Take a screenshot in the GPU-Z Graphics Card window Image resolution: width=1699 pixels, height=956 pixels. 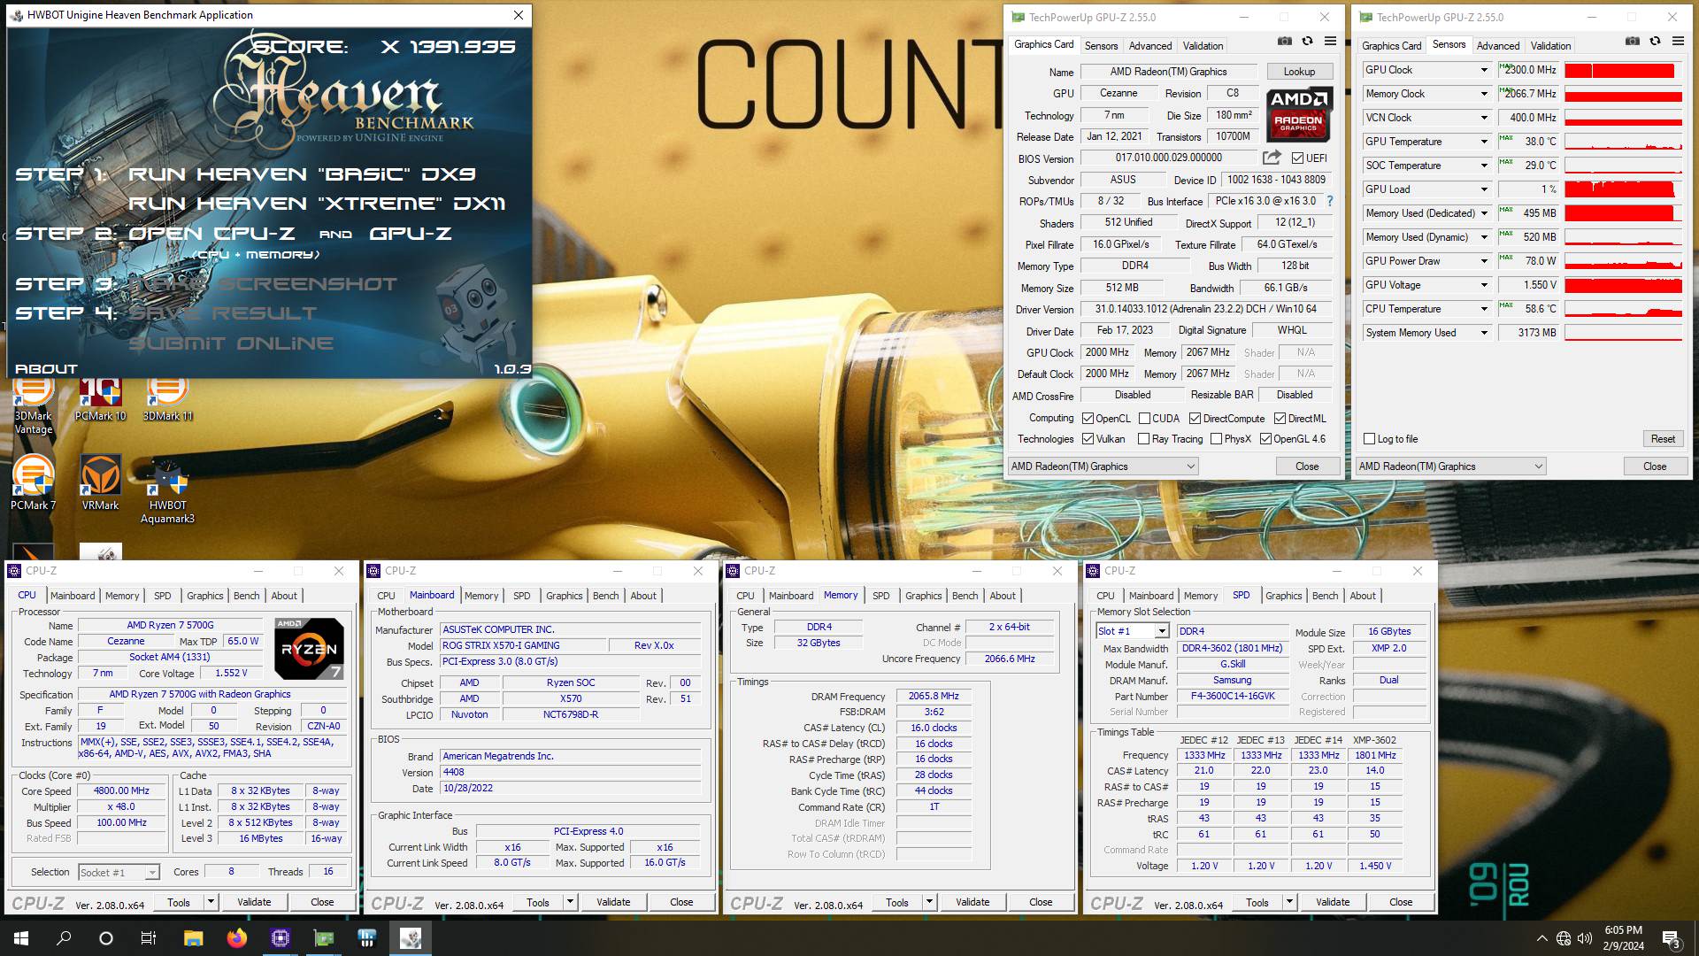pos(1284,41)
